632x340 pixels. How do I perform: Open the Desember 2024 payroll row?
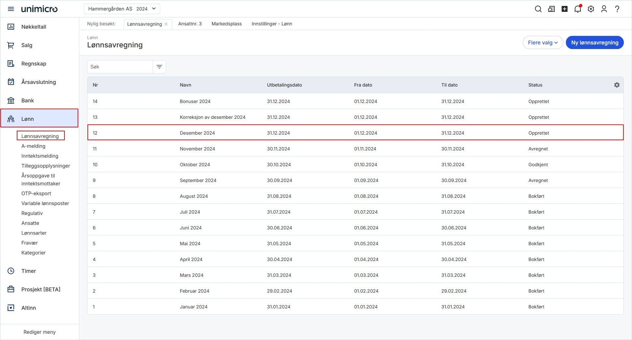[197, 133]
